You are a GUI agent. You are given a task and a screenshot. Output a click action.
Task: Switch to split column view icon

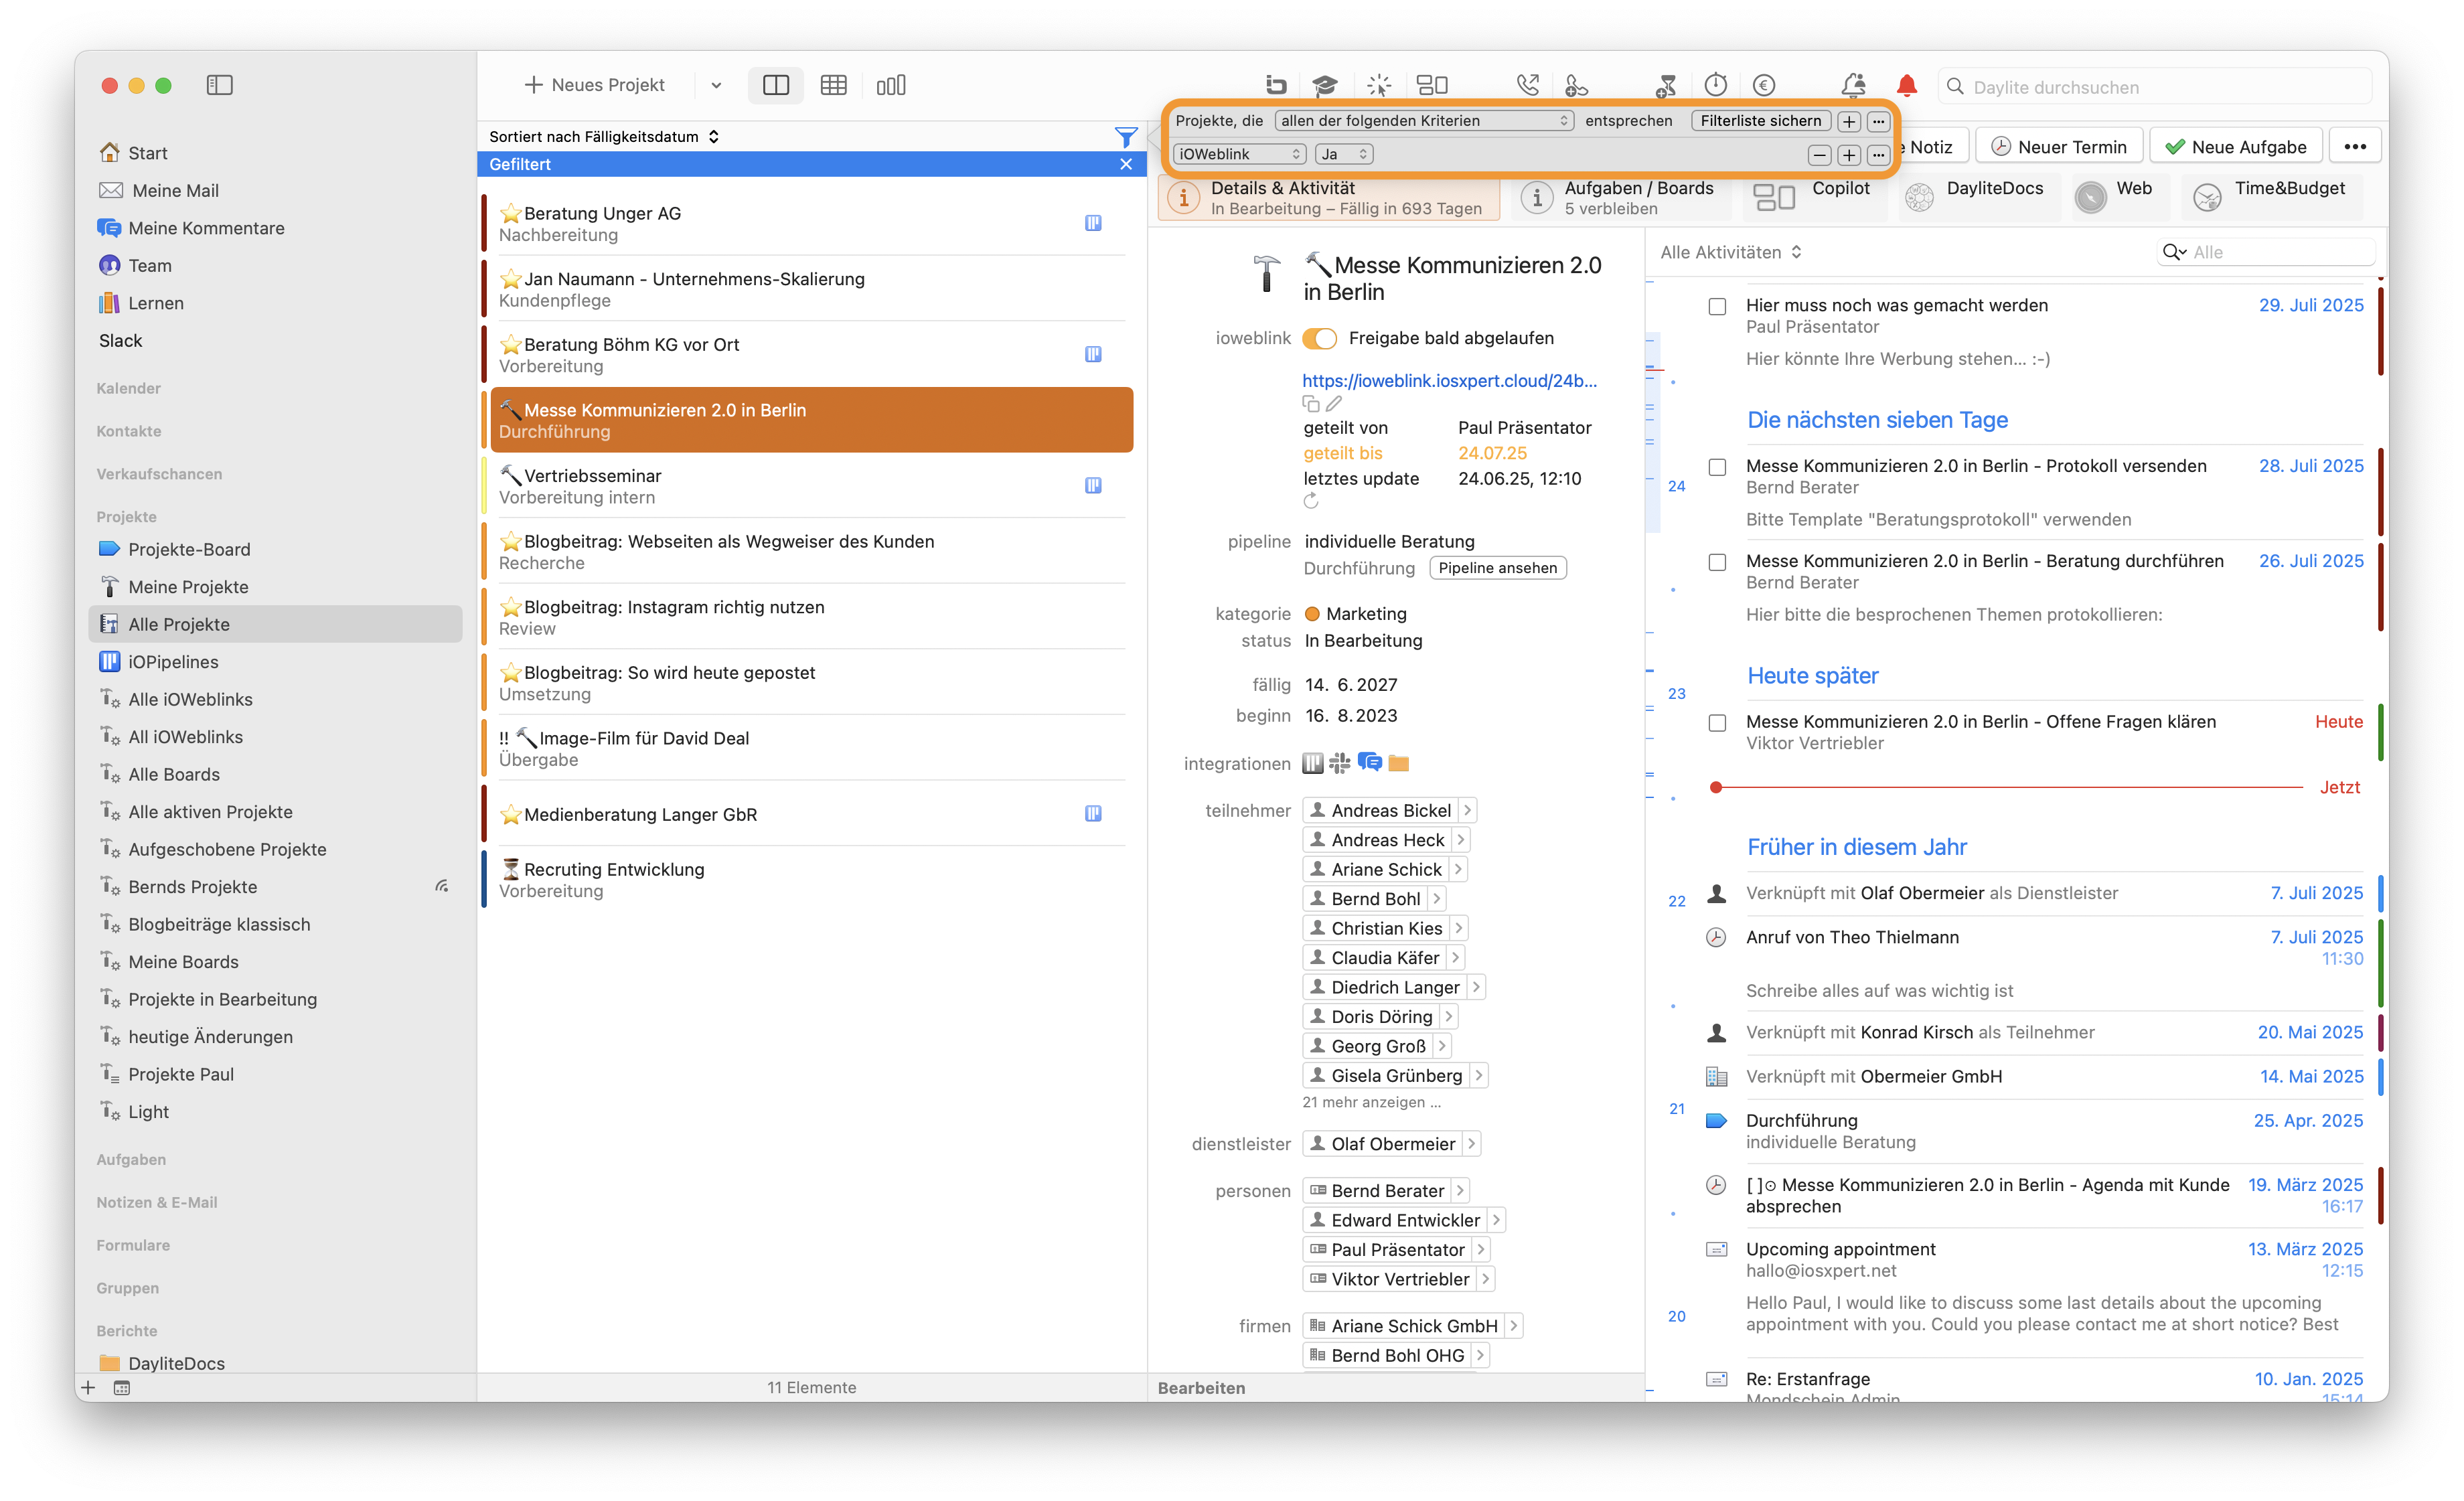[776, 85]
